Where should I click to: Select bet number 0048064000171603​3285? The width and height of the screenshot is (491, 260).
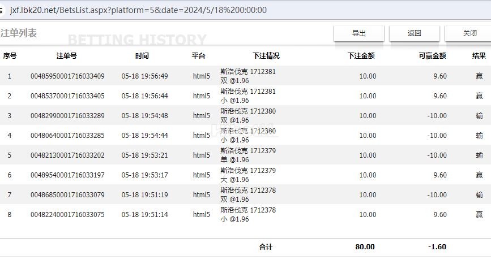pyautogui.click(x=67, y=136)
